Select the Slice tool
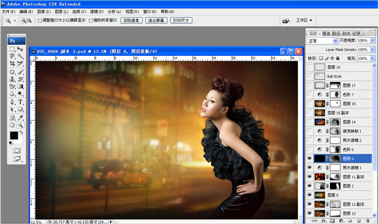This screenshot has height=224, width=379. pos(20,63)
